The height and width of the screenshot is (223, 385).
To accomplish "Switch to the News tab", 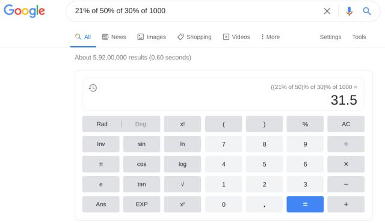I will 114,37.
